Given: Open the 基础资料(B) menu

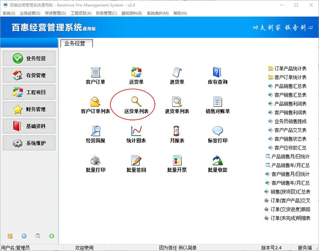Looking at the screenshot, I should pos(132,13).
